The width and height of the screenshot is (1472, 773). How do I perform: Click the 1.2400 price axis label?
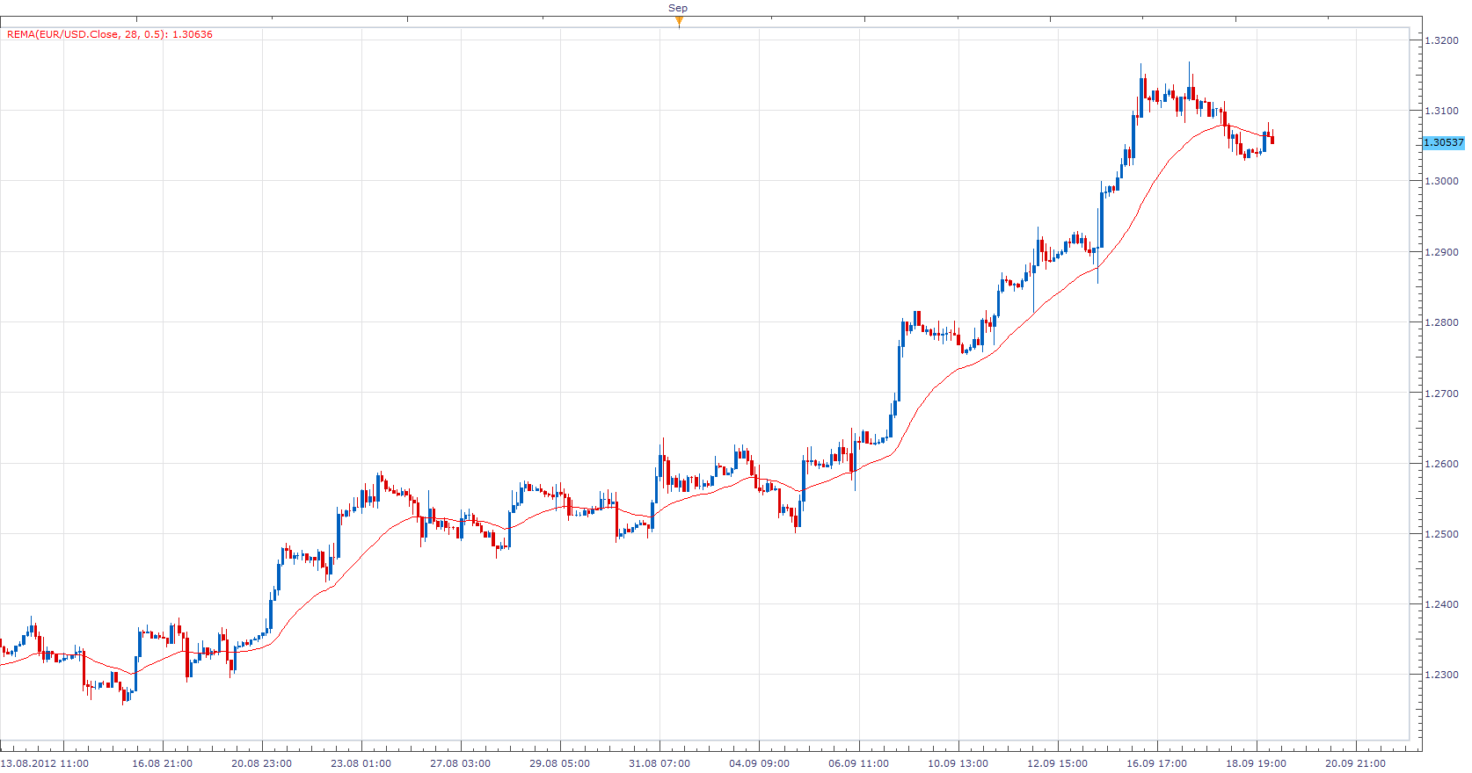tap(1441, 604)
